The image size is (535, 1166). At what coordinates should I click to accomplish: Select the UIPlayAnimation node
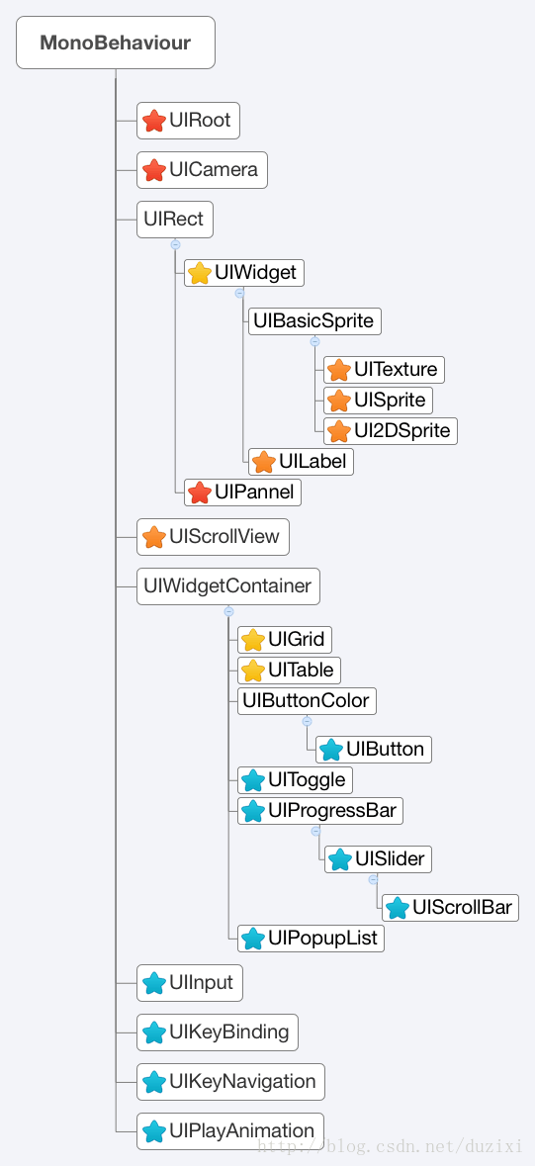(230, 1131)
